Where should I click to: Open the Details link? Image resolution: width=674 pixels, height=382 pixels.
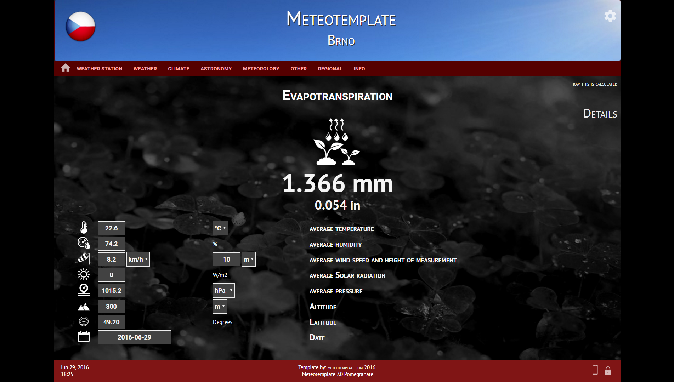point(600,114)
